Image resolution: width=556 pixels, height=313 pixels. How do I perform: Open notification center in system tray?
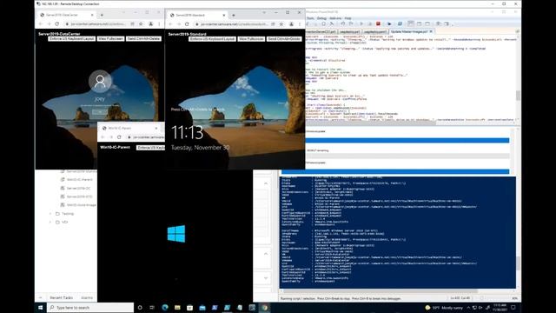pyautogui.click(x=513, y=307)
